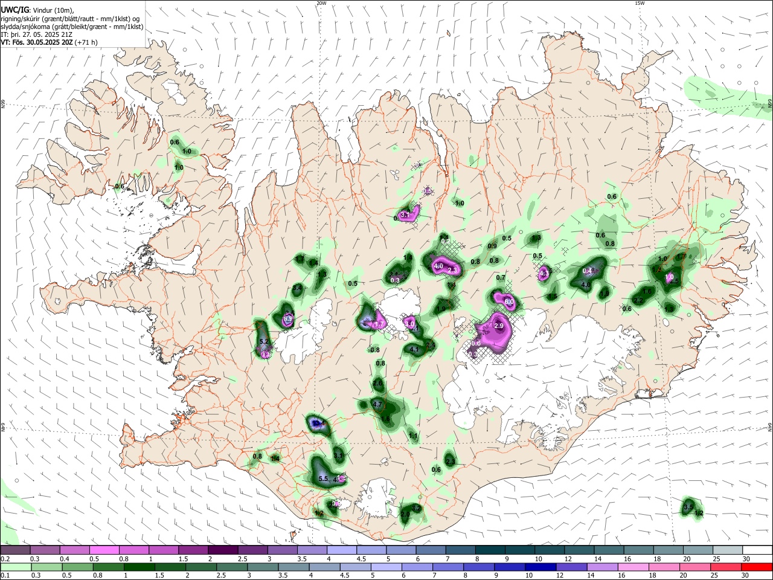This screenshot has width=773, height=580.
Task: Click the 2.0 rain value near the south coast
Action: (x=405, y=515)
